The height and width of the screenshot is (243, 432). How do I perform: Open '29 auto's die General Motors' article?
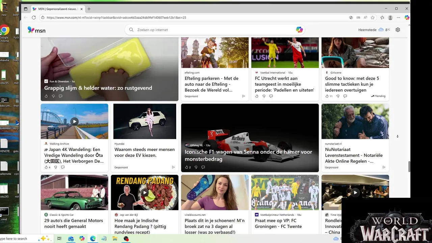(74, 223)
